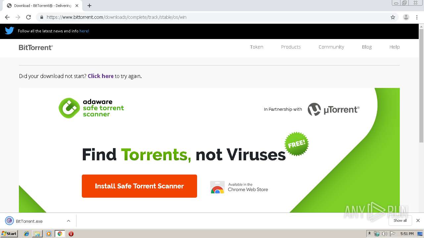Open the Community menu item
The height and width of the screenshot is (238, 424).
coord(331,47)
